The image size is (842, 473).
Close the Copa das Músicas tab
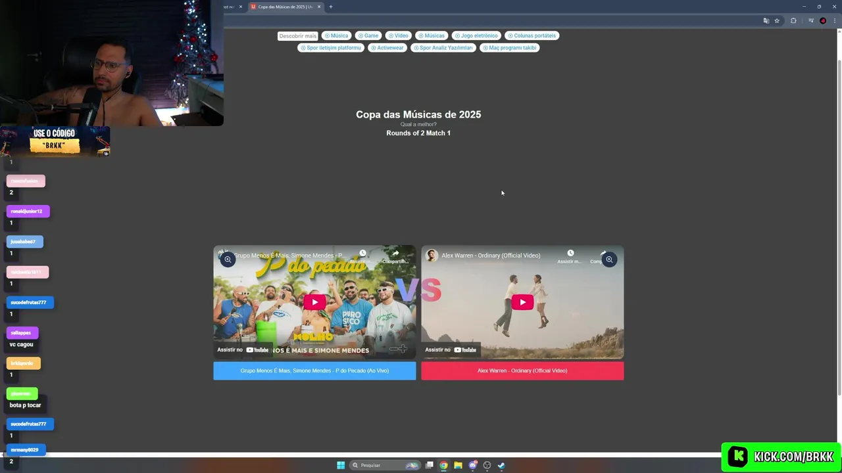coord(319,7)
